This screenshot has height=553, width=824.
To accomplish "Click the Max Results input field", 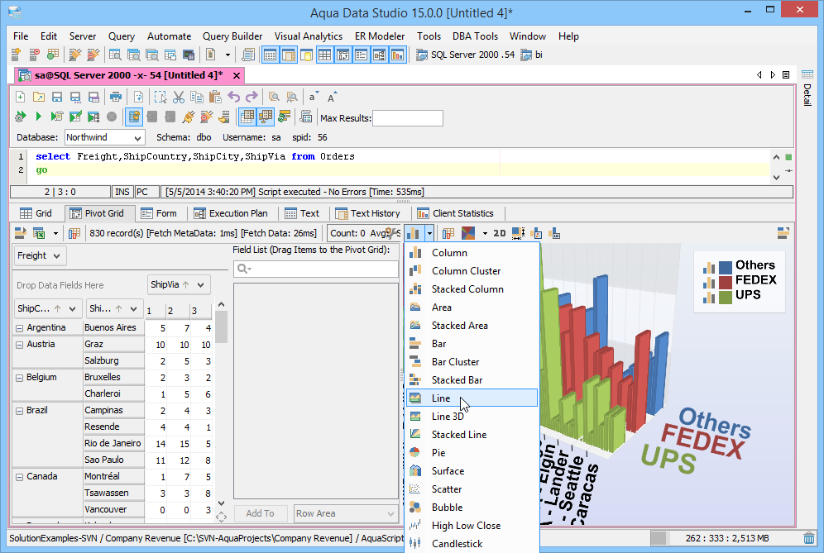I will pos(407,118).
